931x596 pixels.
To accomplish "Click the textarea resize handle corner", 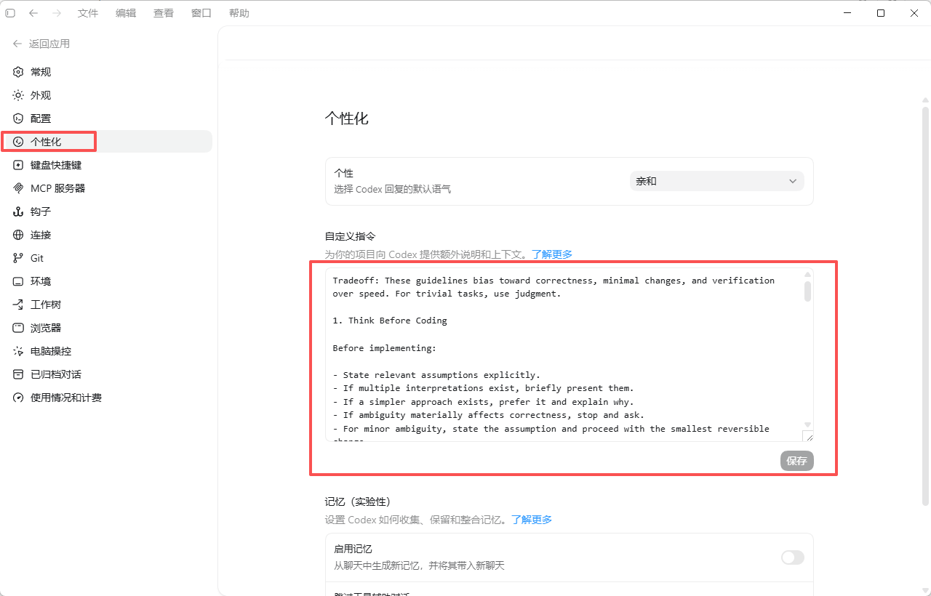I will coord(808,436).
